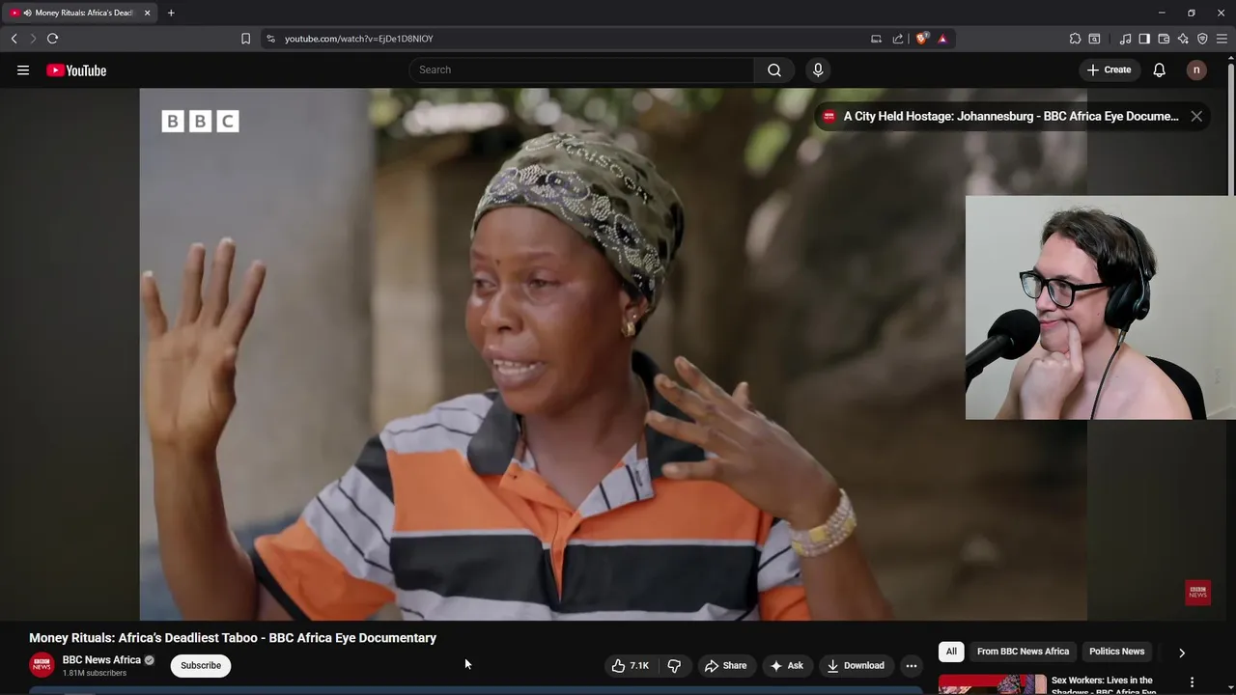
Task: Open the notifications bell
Action: [x=1160, y=69]
